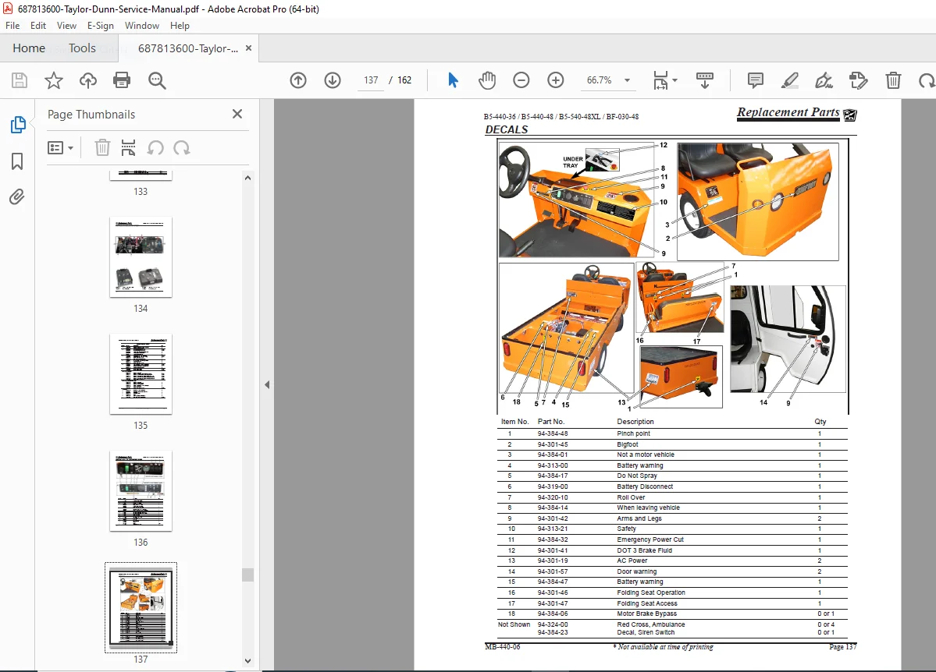Go to the previous page arrow
The width and height of the screenshot is (936, 672).
(298, 80)
